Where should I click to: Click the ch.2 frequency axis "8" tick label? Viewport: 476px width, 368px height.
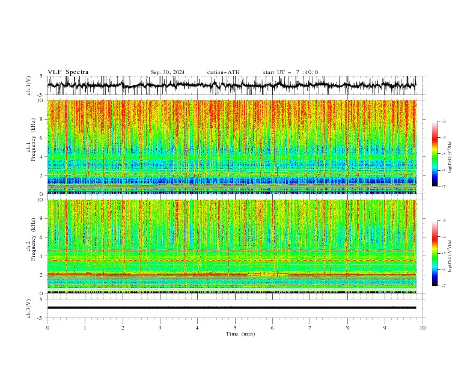42,219
